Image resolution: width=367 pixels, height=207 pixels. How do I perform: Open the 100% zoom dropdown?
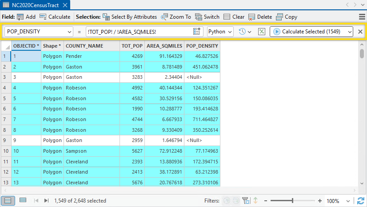(x=348, y=201)
